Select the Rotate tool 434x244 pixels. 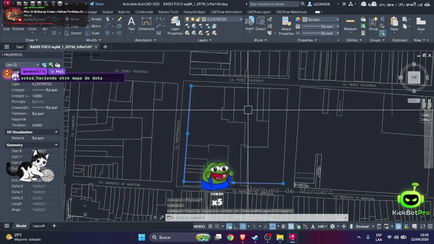point(93,19)
